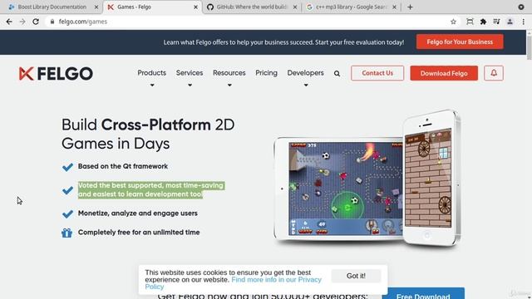Open a new browser tab
This screenshot has width=532, height=299.
coord(410,7)
